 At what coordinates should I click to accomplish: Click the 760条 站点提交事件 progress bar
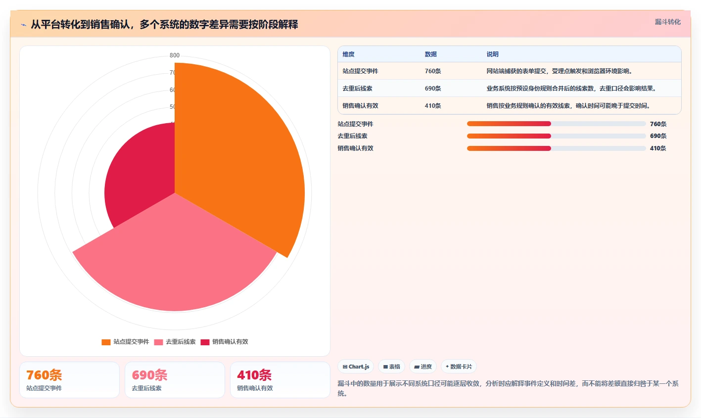point(556,124)
